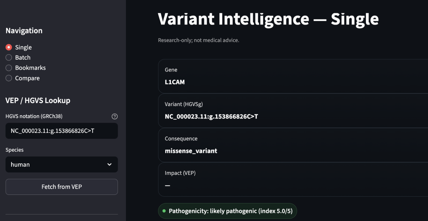Viewport: 428px width, 221px height.
Task: Click the HGVS notation input field
Action: coord(61,131)
